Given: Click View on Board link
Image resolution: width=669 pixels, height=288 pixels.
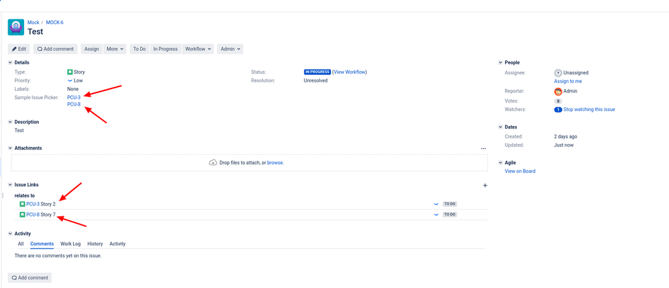Looking at the screenshot, I should (x=520, y=171).
